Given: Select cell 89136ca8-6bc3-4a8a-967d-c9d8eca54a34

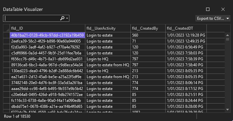Looking at the screenshot, I should click(x=47, y=65).
